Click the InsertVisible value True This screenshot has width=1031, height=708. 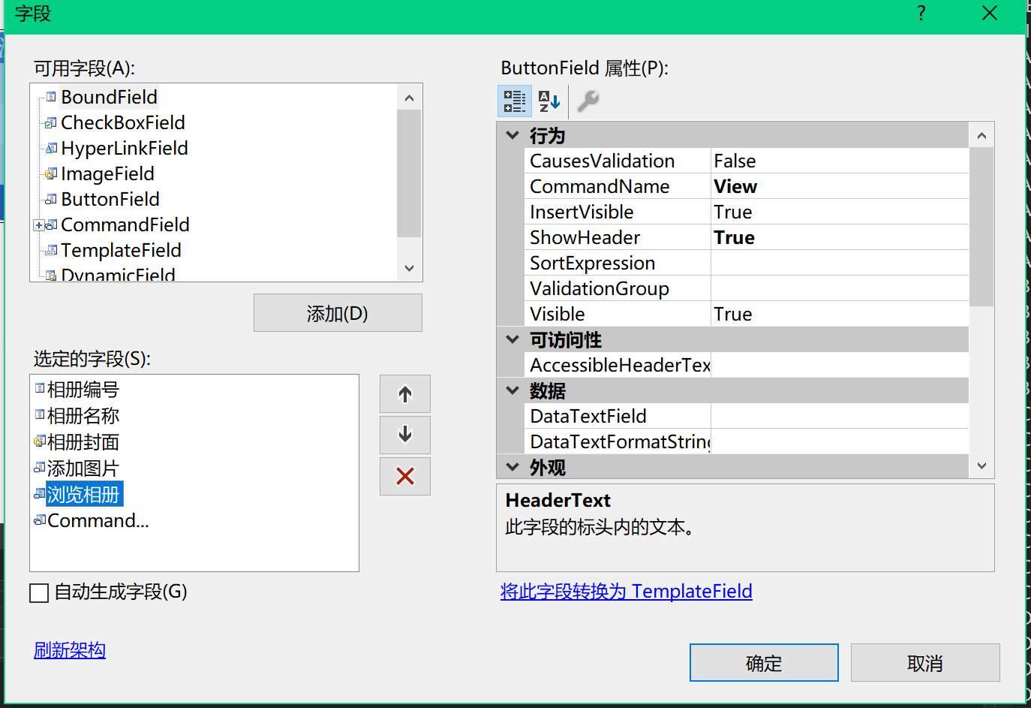click(840, 212)
